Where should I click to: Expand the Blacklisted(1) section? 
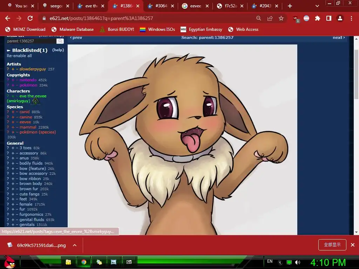coord(27,50)
